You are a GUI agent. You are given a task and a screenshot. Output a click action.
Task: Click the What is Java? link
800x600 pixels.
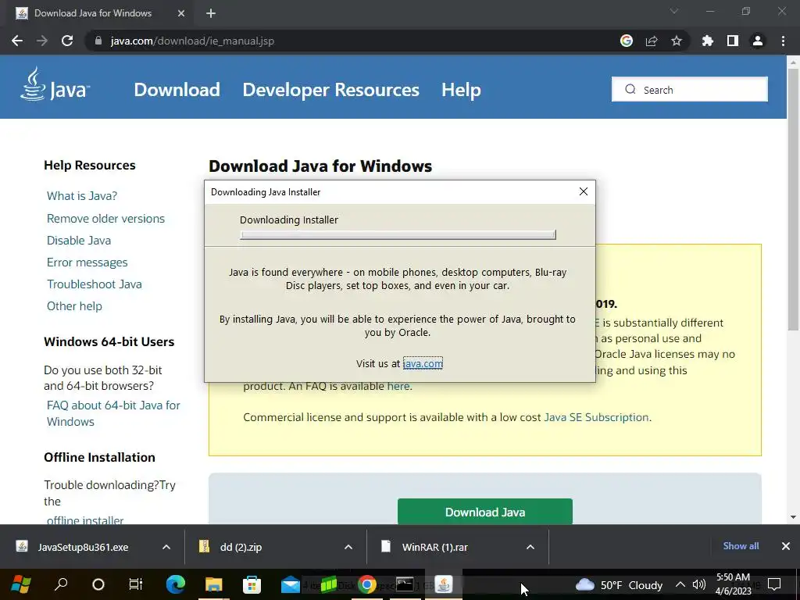point(82,196)
